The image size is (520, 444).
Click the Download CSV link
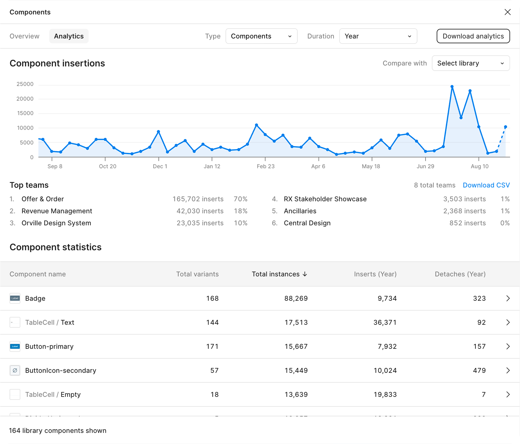[486, 185]
